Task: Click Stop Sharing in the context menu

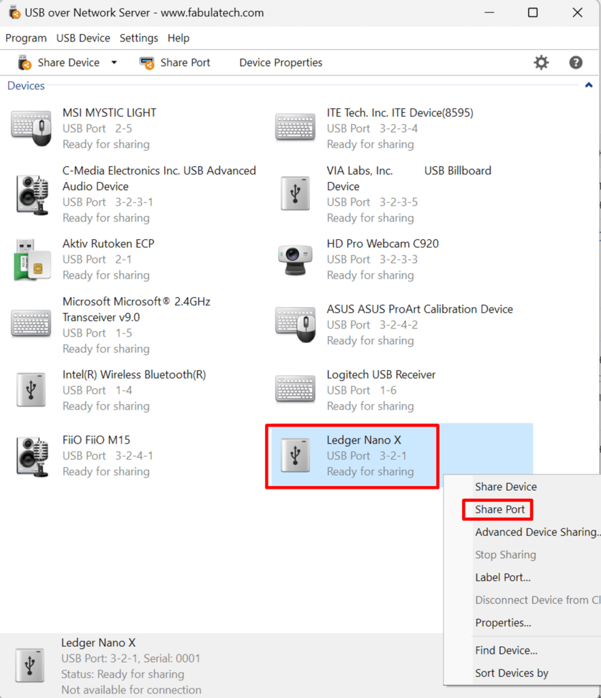Action: click(505, 555)
